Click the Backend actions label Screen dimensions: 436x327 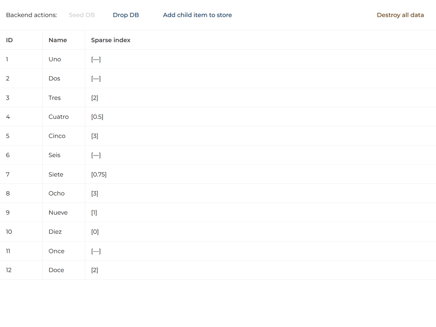(31, 15)
